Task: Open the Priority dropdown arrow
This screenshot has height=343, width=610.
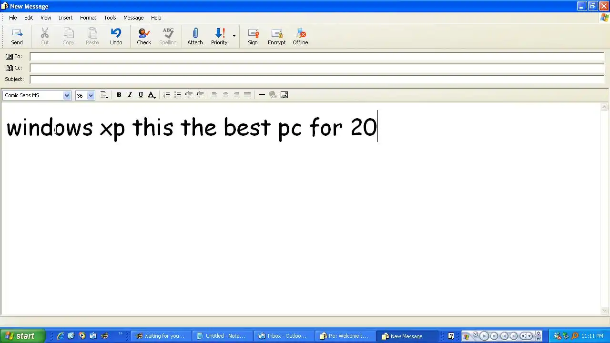Action: (x=234, y=36)
